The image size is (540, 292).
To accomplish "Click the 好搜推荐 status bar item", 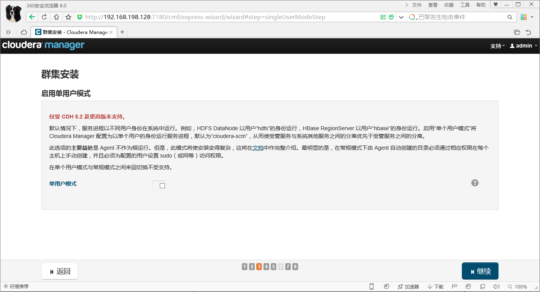I will pos(16,287).
